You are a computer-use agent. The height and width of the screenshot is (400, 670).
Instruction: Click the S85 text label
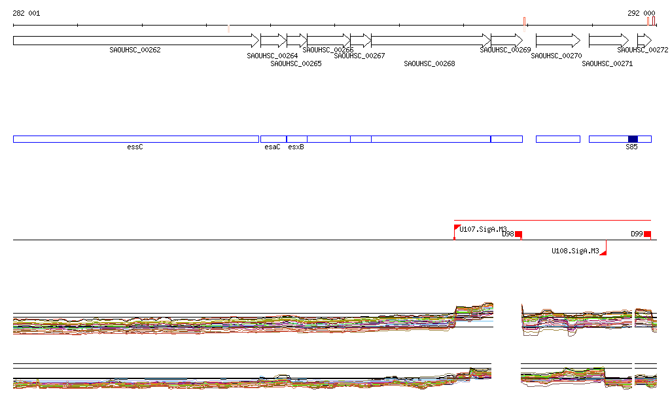click(631, 147)
